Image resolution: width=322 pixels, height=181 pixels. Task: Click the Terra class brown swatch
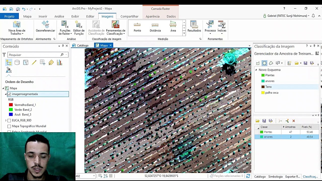[263, 87]
